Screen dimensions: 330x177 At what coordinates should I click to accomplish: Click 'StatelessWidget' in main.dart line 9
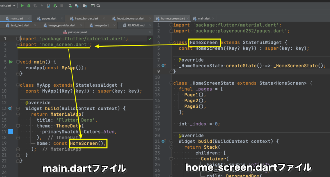pyautogui.click(x=96, y=85)
